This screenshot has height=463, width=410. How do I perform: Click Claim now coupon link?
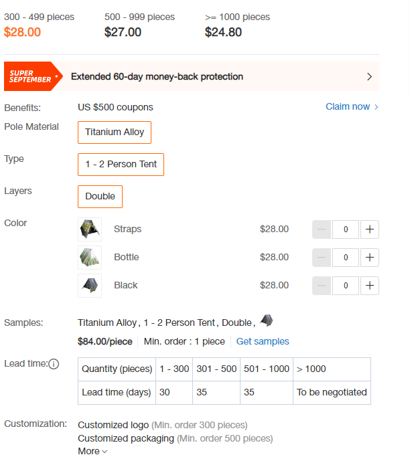tap(348, 106)
